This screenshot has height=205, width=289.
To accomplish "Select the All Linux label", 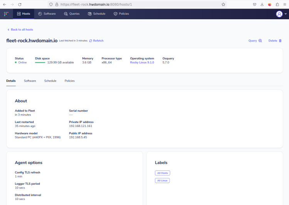I will pyautogui.click(x=162, y=180).
